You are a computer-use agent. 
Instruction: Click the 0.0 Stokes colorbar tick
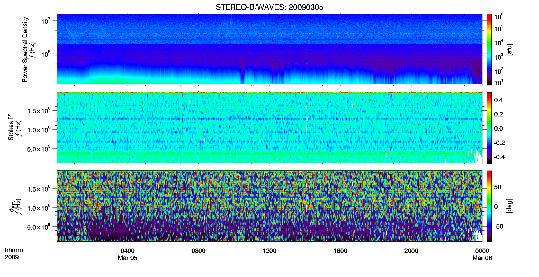coord(498,129)
